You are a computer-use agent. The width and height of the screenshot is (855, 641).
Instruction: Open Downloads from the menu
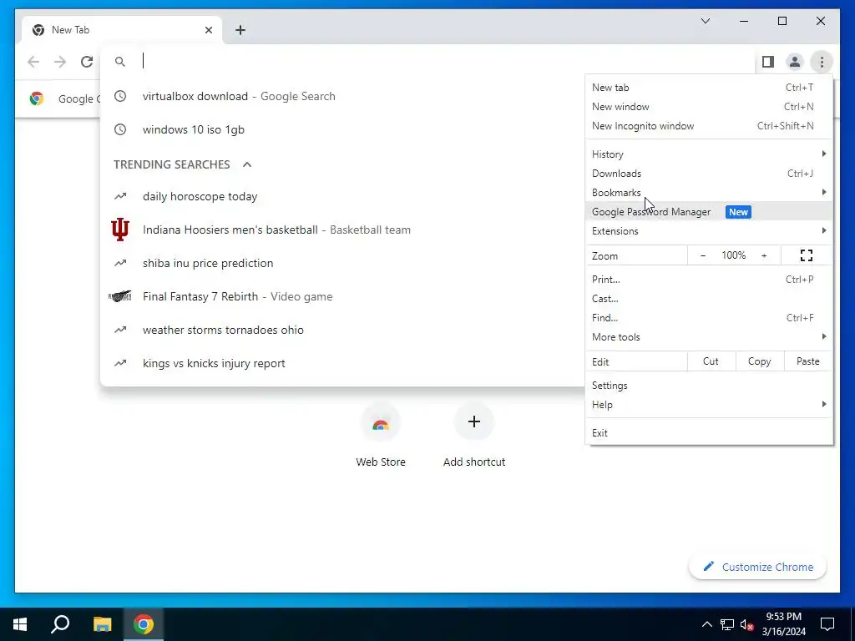(x=709, y=174)
